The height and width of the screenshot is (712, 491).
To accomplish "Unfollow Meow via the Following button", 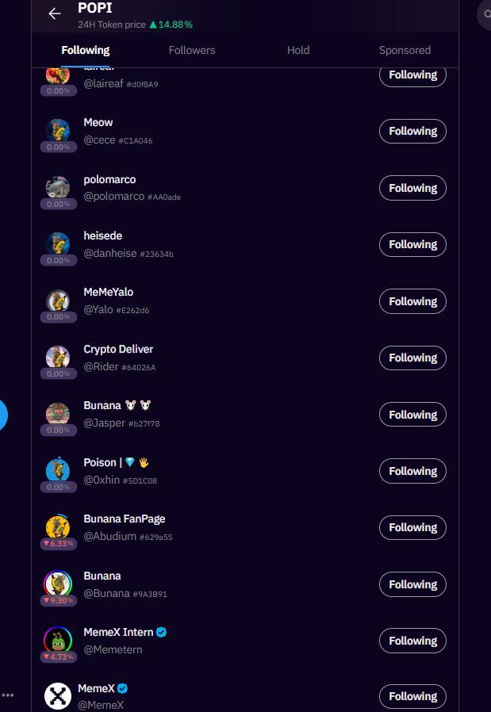I will [412, 131].
